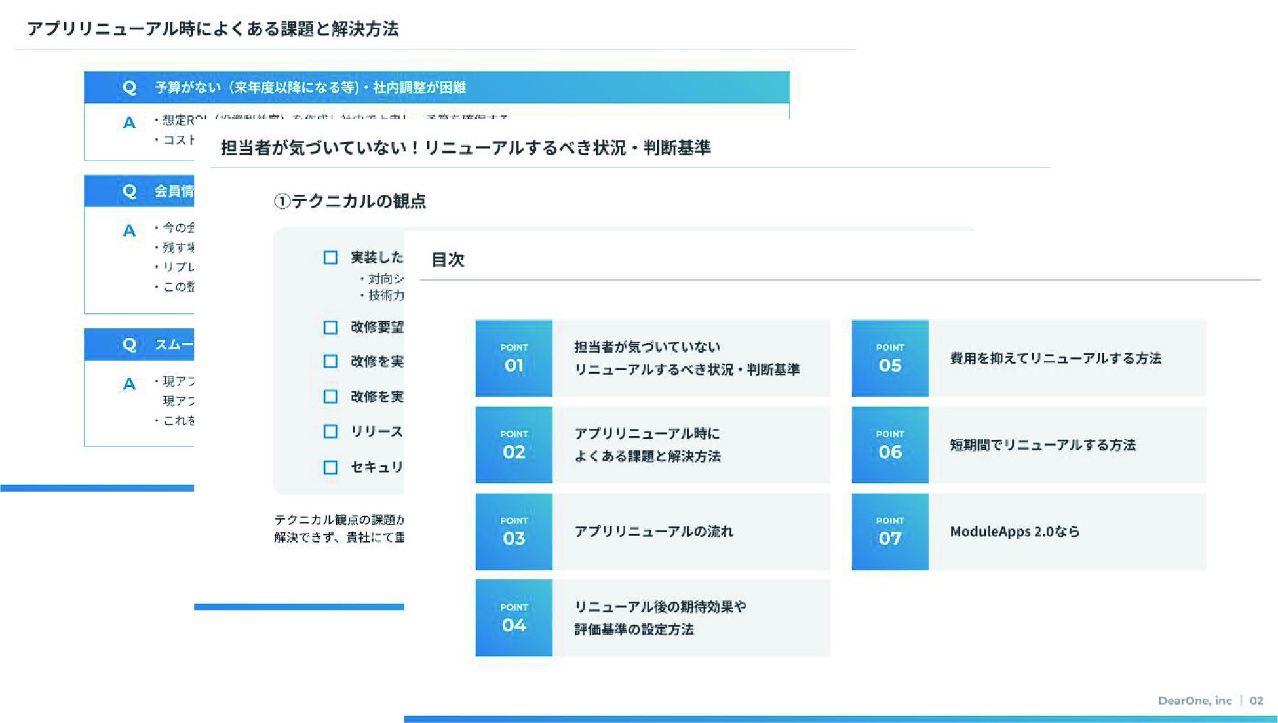
Task: Open 短期間でリニューアルする方法 entry
Action: (1042, 445)
